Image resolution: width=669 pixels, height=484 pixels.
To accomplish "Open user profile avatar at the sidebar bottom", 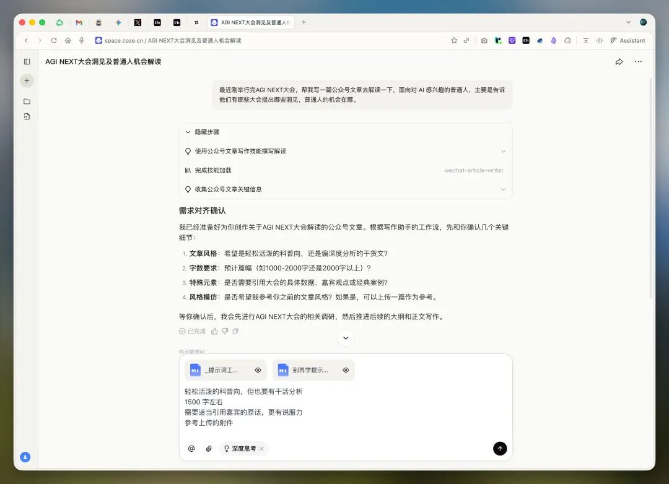I will (25, 457).
